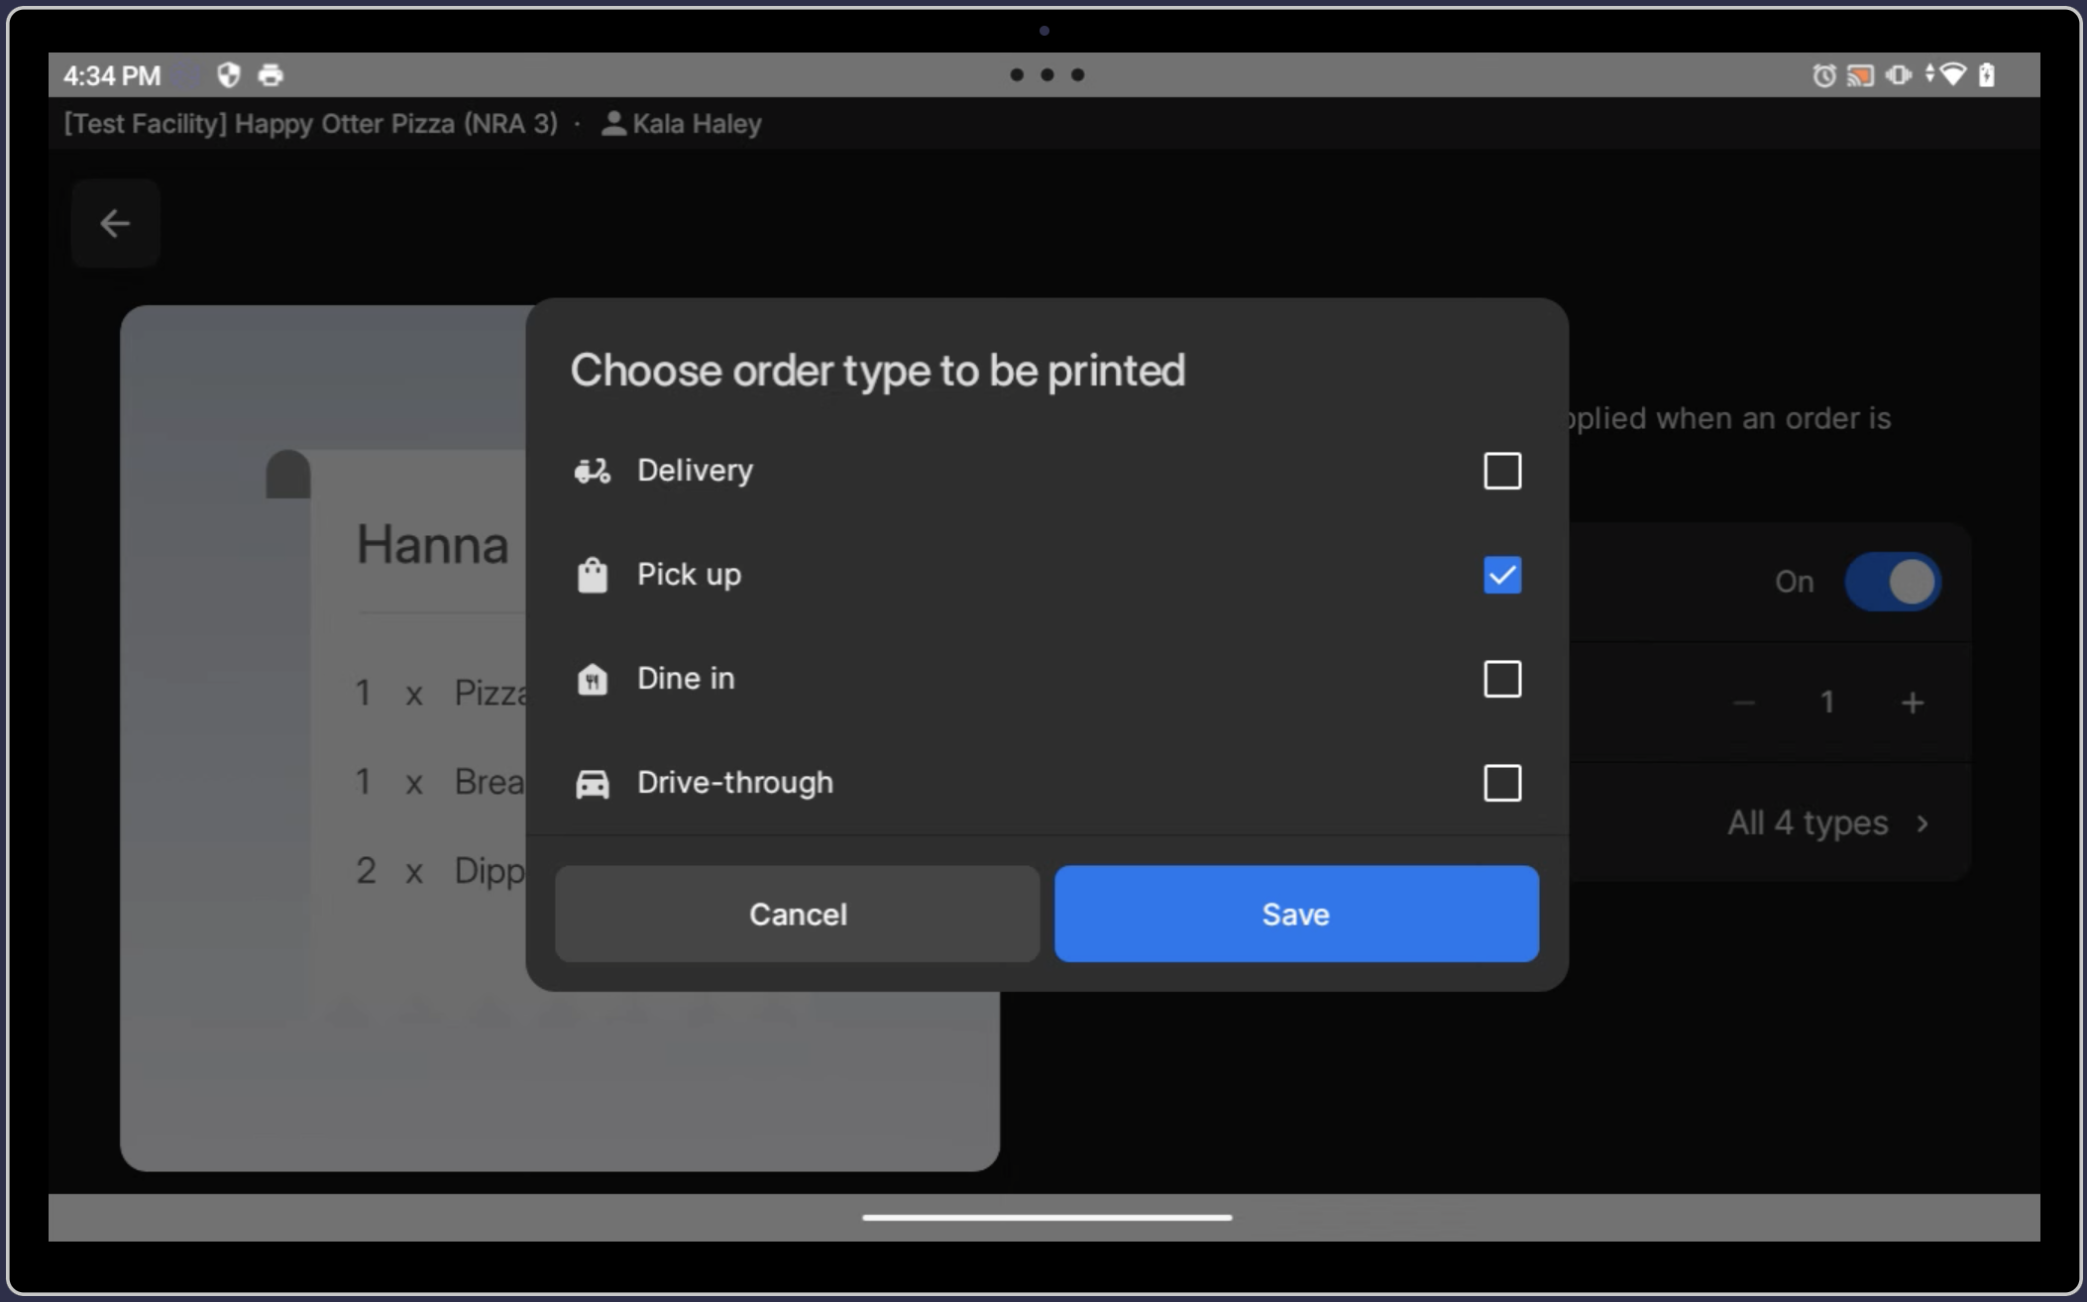
Task: Click the Dine in label text
Action: coord(686,679)
